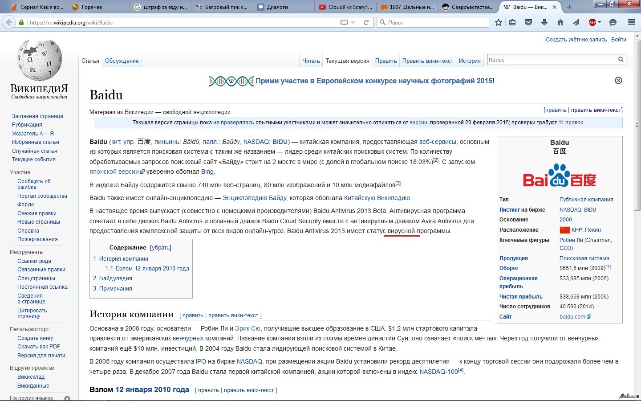Screen dimensions: 641x401
Task: Go back with the browser back arrow
Action: 9,22
